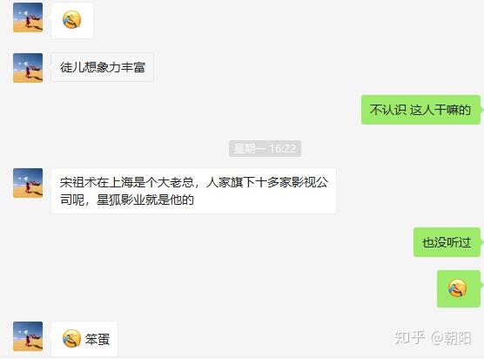The height and width of the screenshot is (359, 484).
Task: Select the long 宋祖术在上海 message bubble
Action: click(193, 191)
